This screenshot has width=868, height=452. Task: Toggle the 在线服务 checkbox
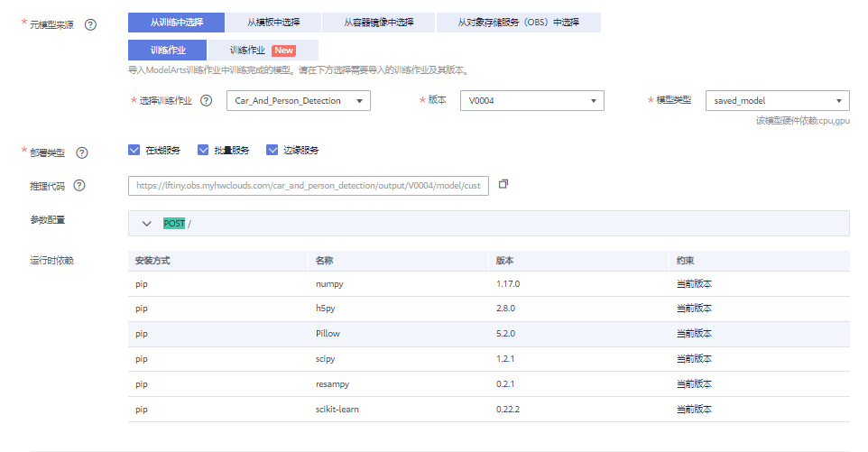pos(134,151)
